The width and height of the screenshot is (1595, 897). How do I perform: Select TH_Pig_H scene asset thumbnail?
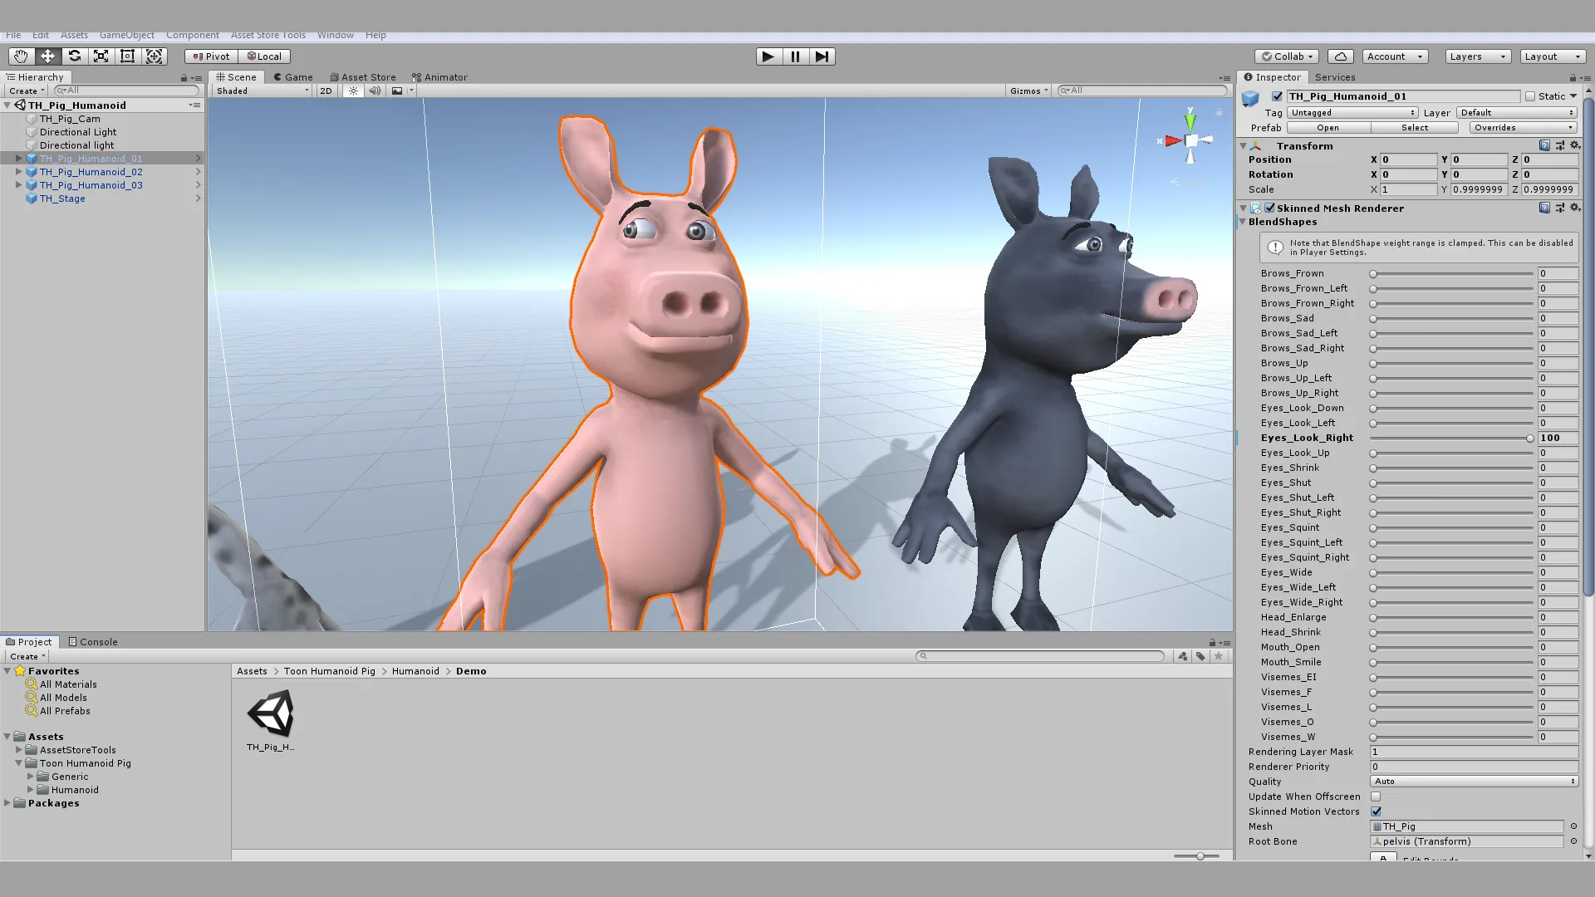pyautogui.click(x=271, y=714)
